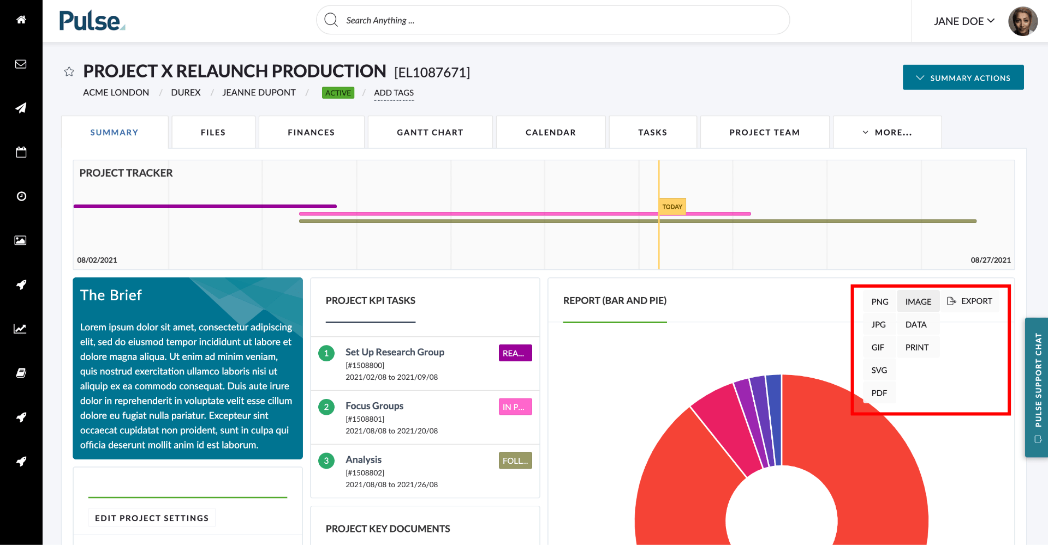Open the Project Team tab

[765, 132]
